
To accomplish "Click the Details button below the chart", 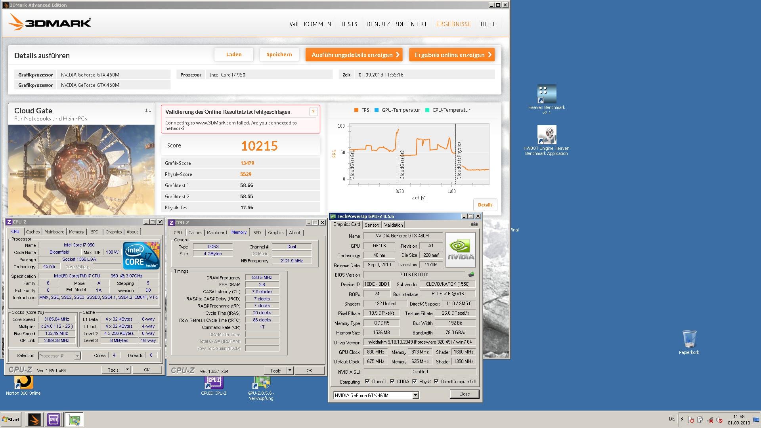I will pyautogui.click(x=485, y=205).
